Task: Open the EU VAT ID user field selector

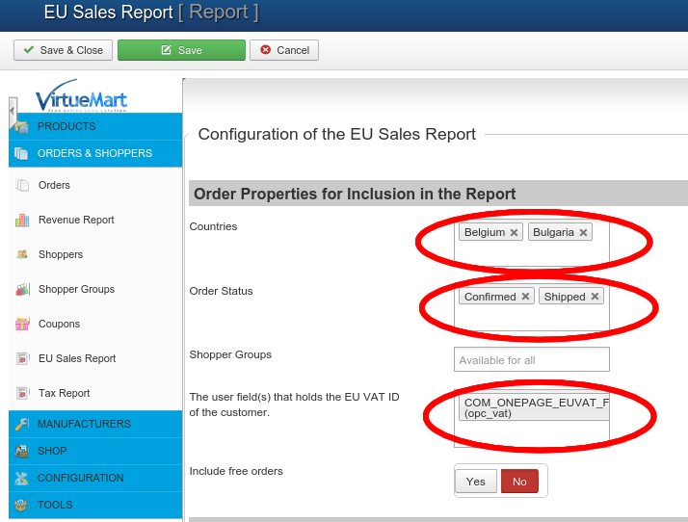Action: 531,408
